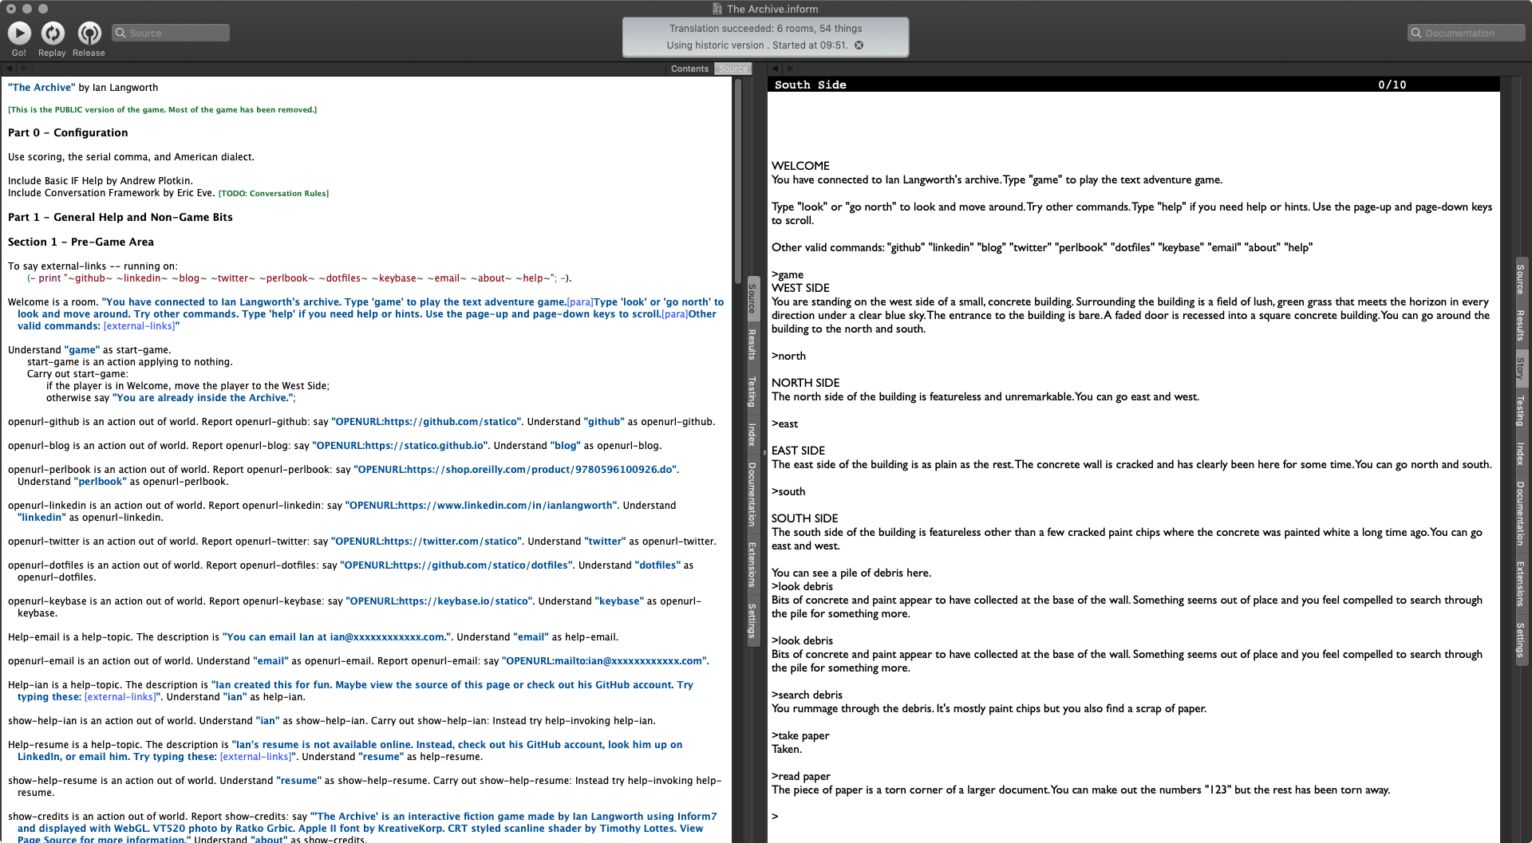1532x843 pixels.
Task: Click the ">search debris" command in transcript
Action: (x=807, y=695)
